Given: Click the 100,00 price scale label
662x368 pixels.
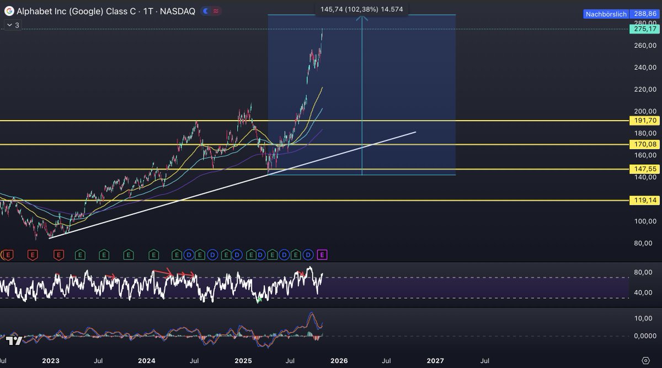Looking at the screenshot, I should pyautogui.click(x=645, y=221).
